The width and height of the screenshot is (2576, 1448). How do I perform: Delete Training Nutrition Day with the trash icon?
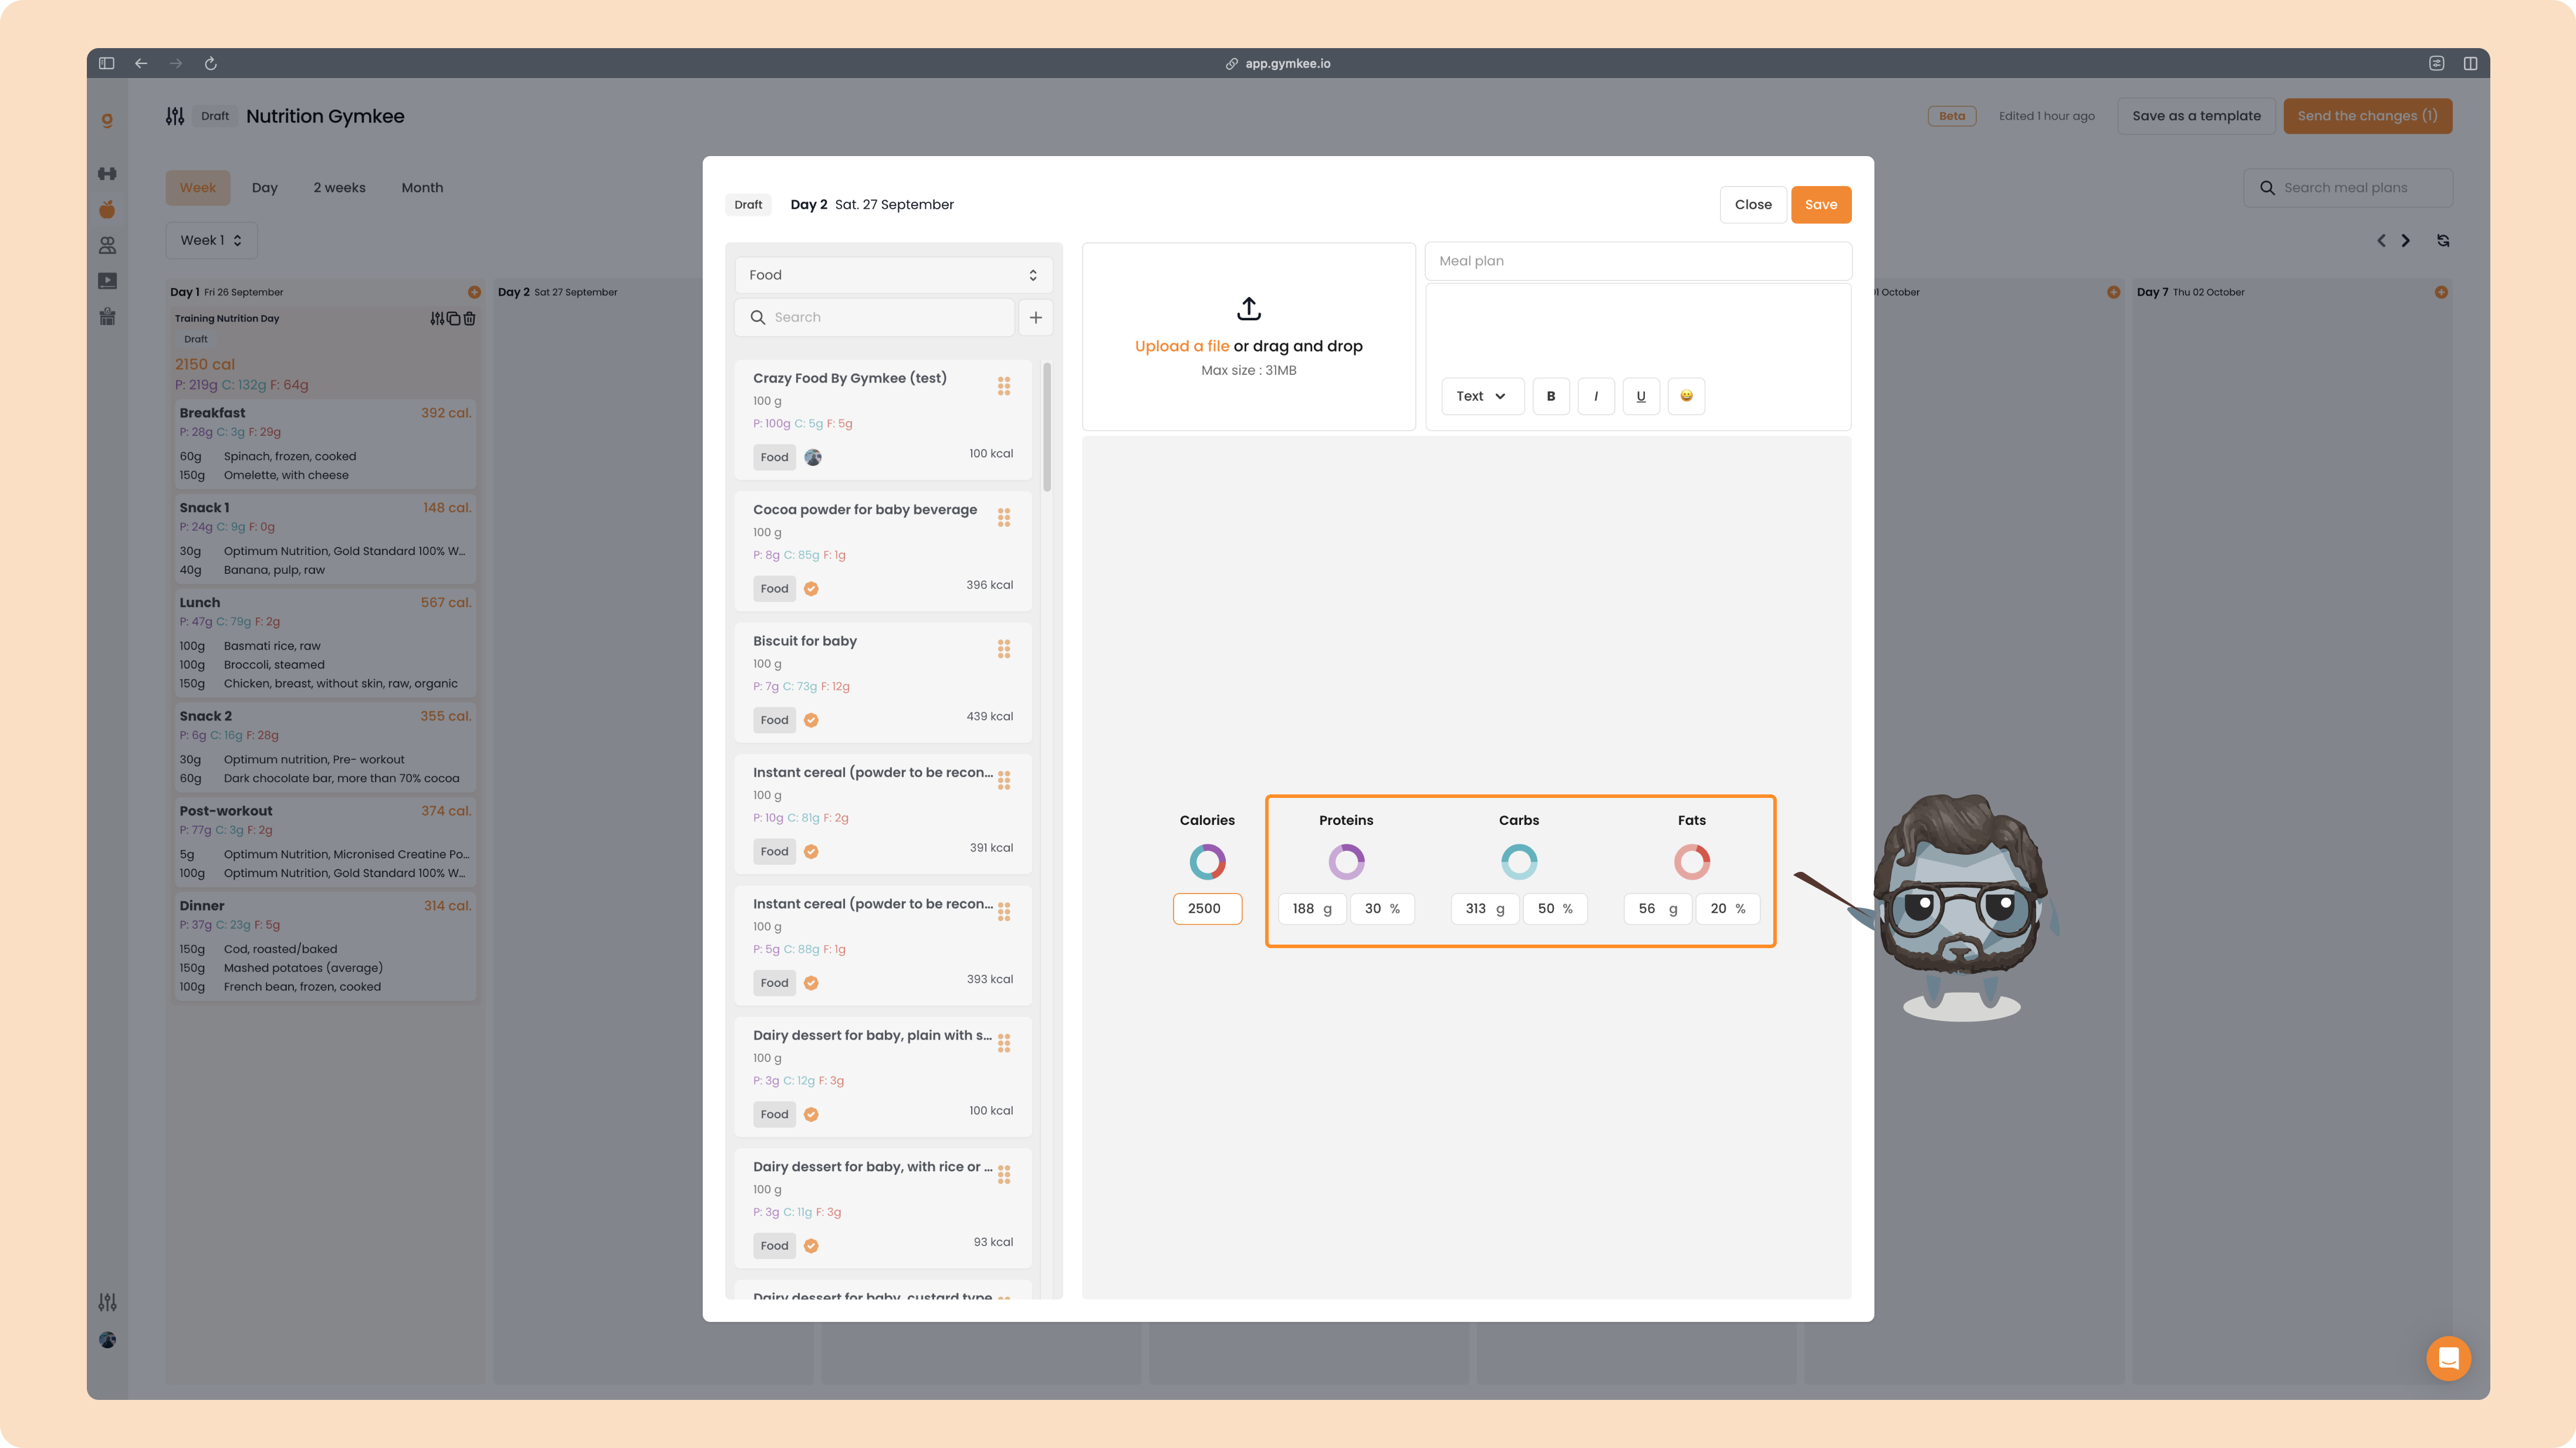point(469,318)
